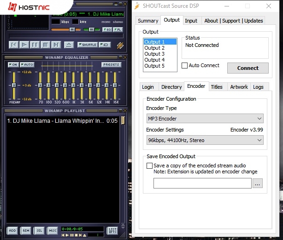This screenshot has height=240, width=283.
Task: Turn the equalizer ON button
Action: (x=13, y=65)
